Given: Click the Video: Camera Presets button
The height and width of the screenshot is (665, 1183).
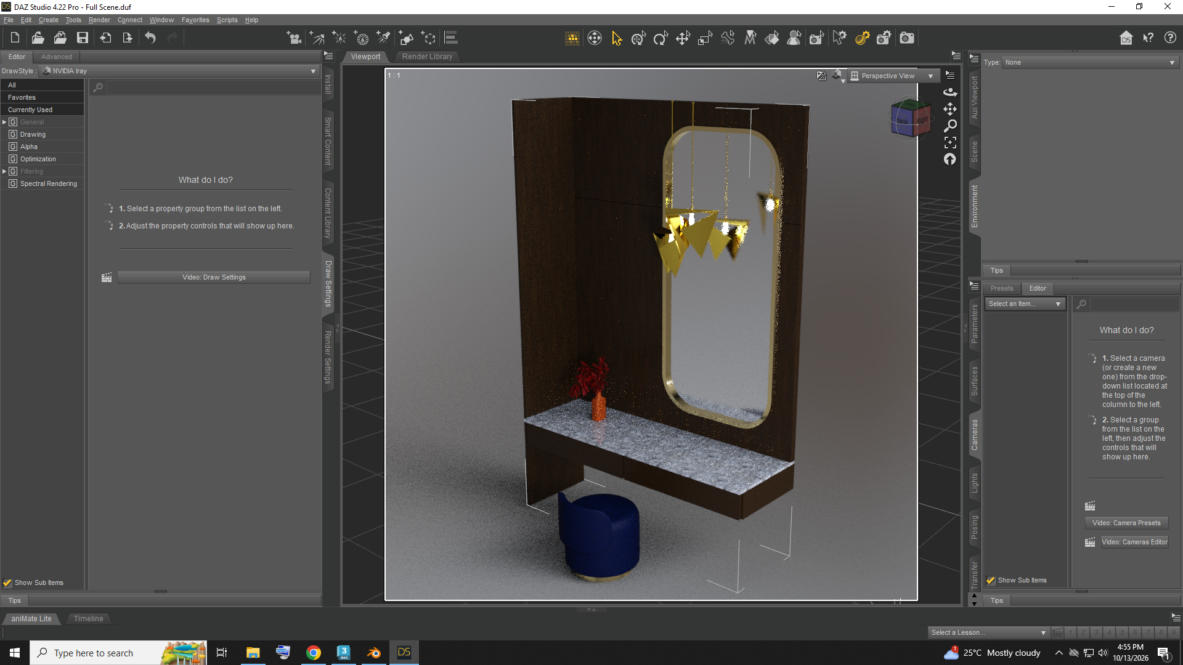Looking at the screenshot, I should coord(1126,523).
